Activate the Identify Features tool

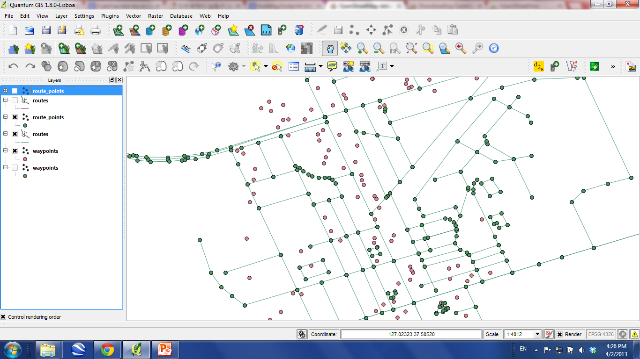(x=216, y=66)
